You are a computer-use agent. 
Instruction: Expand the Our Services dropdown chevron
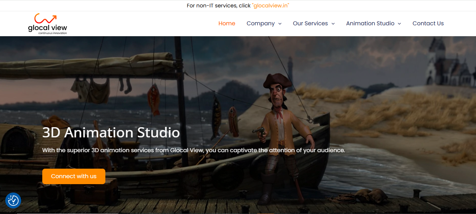(x=333, y=24)
